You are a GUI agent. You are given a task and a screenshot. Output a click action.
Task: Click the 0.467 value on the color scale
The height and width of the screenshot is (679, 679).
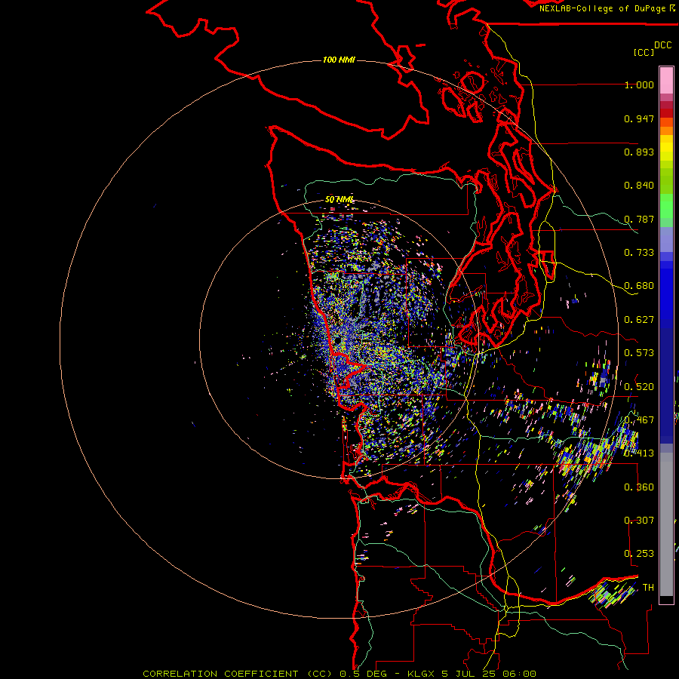coord(639,419)
